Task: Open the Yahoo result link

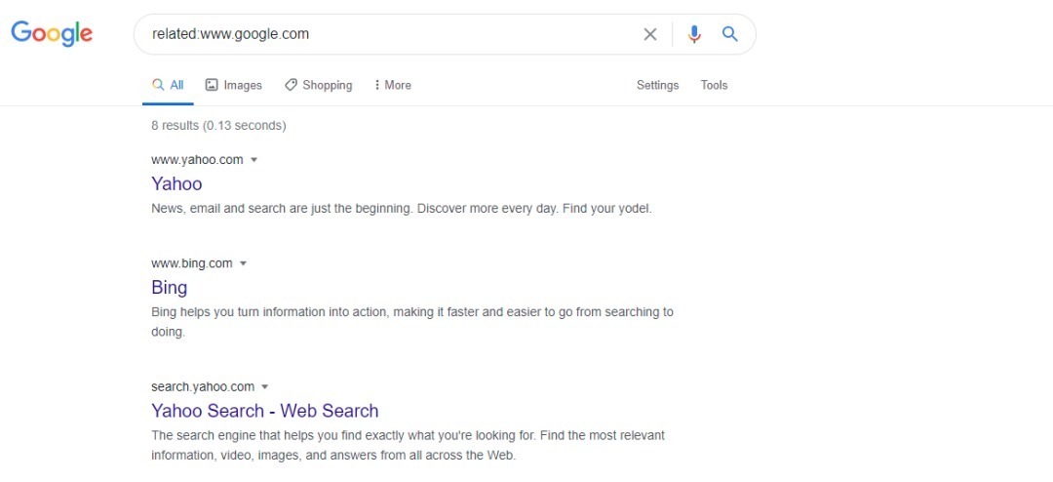Action: click(x=176, y=183)
